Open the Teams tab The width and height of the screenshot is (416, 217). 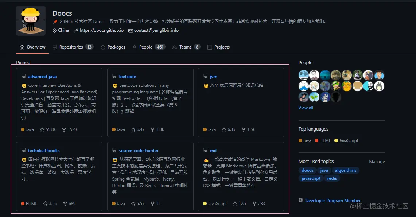click(186, 47)
